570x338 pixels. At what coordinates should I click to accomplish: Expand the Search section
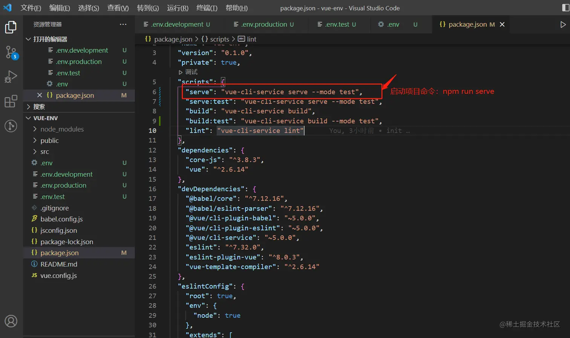tap(28, 107)
